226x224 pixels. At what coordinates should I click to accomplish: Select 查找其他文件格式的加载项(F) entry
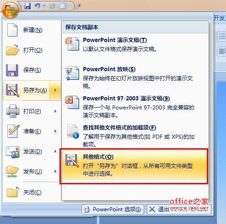[135, 135]
